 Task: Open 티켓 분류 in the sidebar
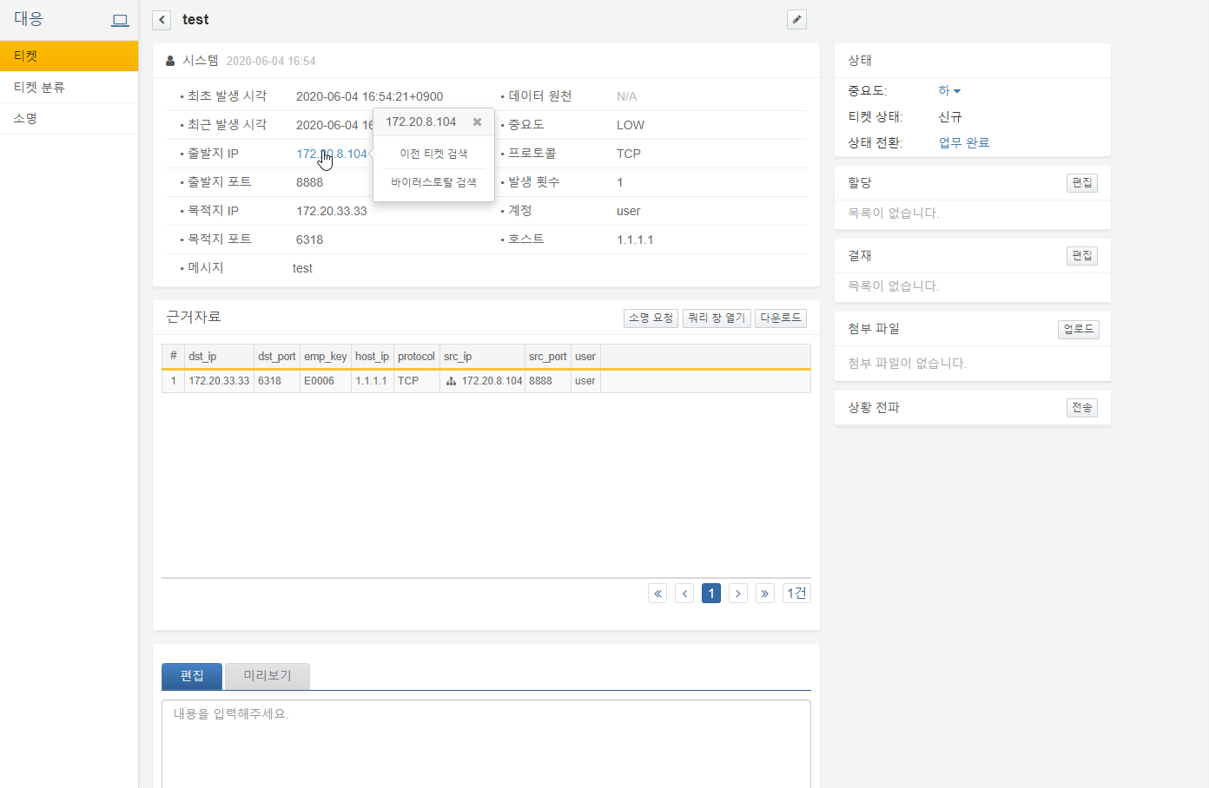69,87
